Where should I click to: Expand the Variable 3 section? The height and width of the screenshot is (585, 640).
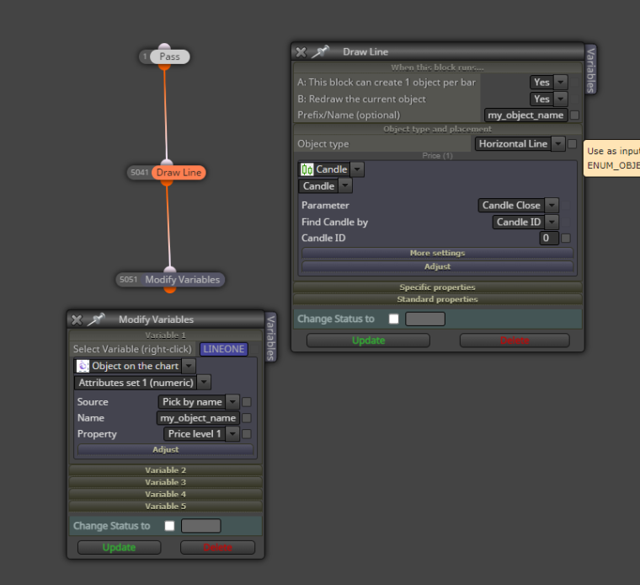point(165,482)
